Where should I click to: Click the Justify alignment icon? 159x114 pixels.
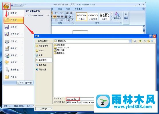(62, 17)
